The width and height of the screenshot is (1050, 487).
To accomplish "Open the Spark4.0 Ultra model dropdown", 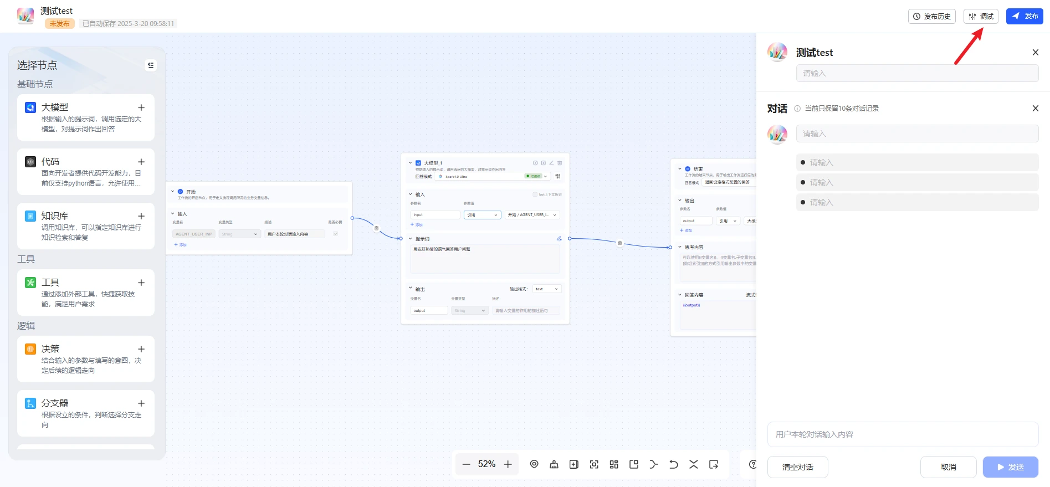I will coord(493,176).
